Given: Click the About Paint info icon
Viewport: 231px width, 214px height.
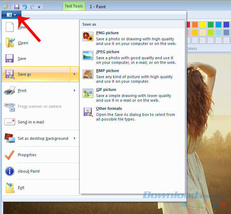Looking at the screenshot, I should pos(10,171).
